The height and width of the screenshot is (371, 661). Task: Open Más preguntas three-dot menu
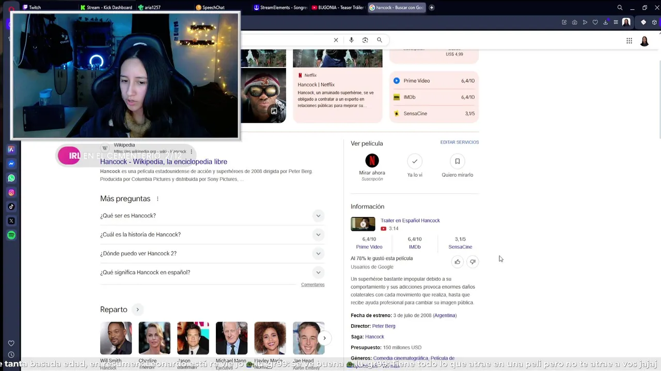[x=158, y=199]
